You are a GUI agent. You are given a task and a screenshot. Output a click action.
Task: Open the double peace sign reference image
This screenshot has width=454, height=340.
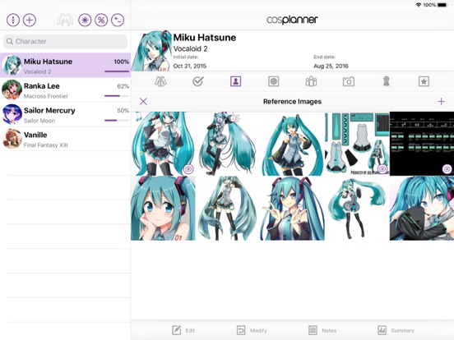click(x=293, y=208)
